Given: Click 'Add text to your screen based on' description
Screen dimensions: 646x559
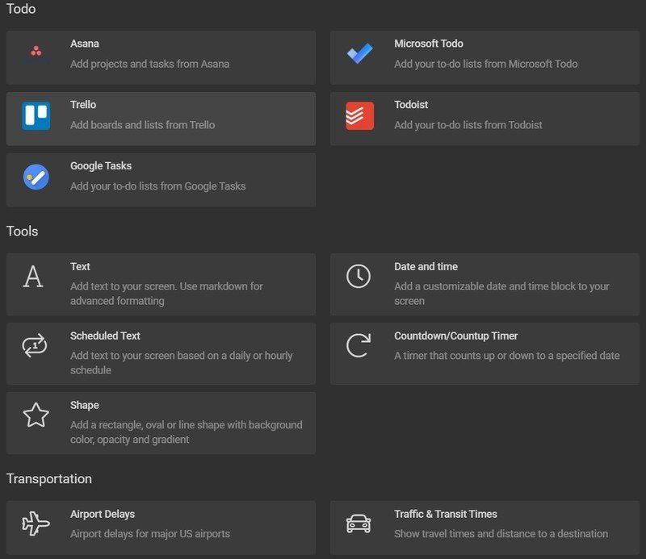Looking at the screenshot, I should click(181, 363).
